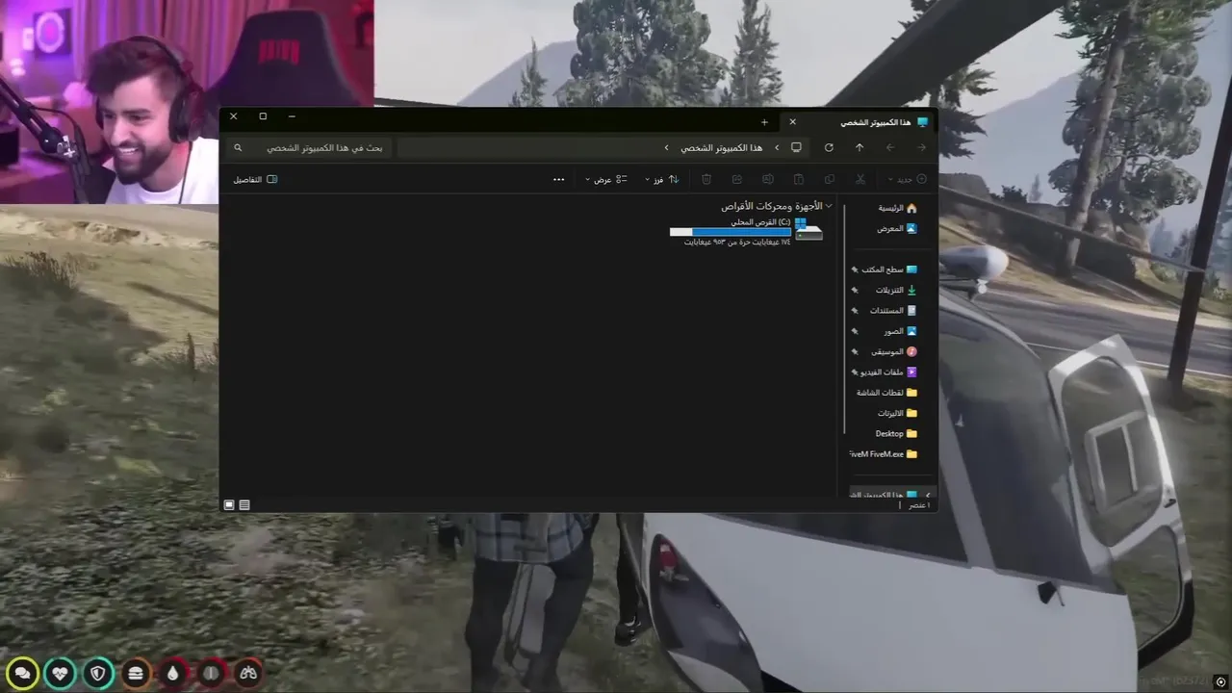Expand هذا الكمبيوتر الشخصي tree node chevron
1232x693 pixels.
click(928, 495)
